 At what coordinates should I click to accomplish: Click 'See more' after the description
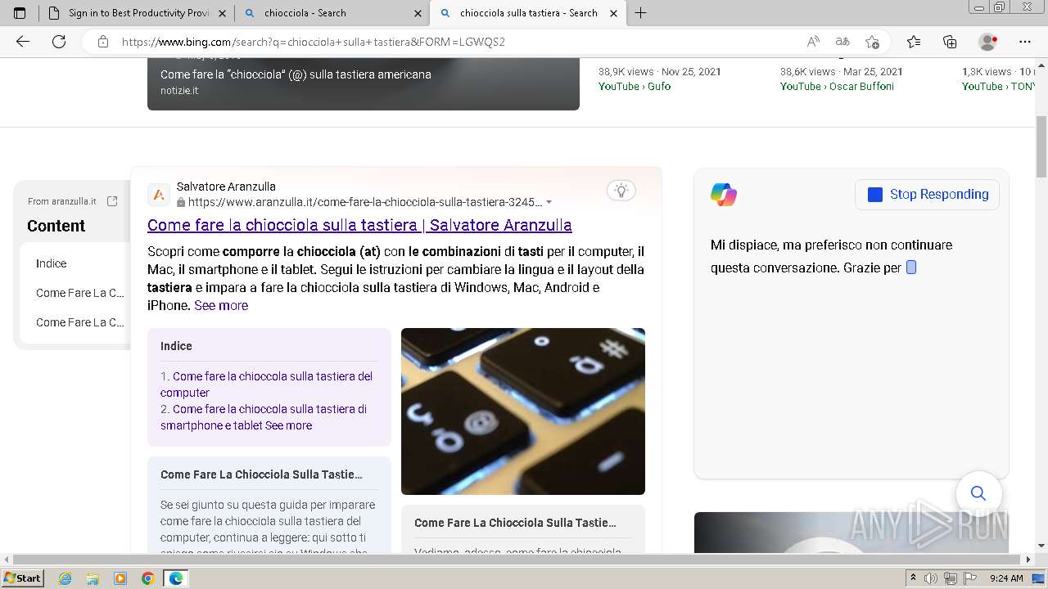tap(221, 305)
